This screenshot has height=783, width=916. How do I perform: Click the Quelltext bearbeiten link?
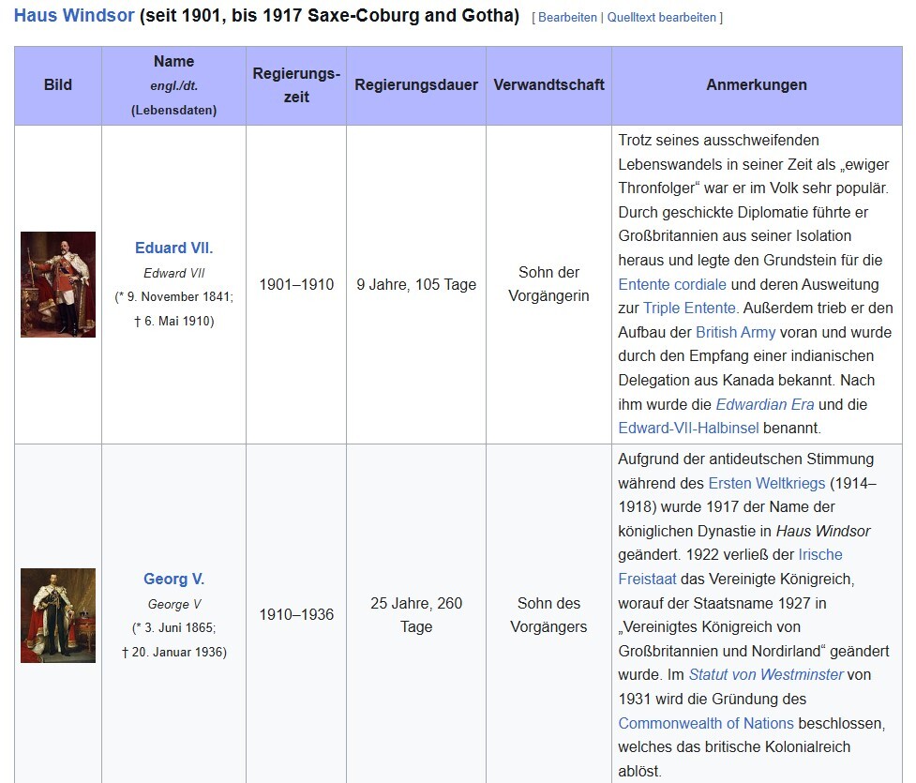coord(661,18)
